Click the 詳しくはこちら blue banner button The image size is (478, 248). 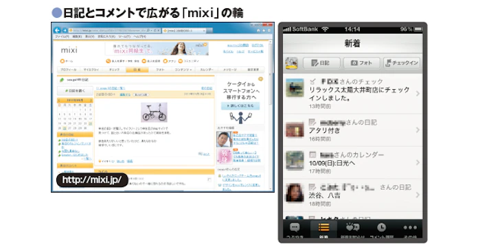click(x=240, y=106)
